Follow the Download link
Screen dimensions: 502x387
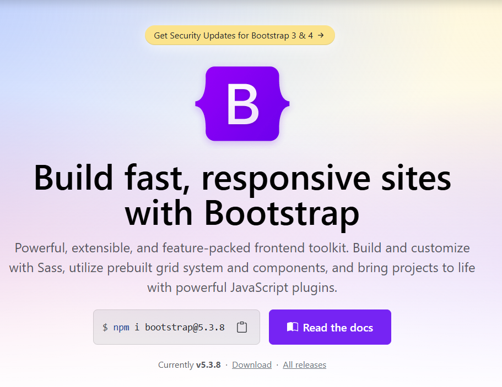click(252, 364)
